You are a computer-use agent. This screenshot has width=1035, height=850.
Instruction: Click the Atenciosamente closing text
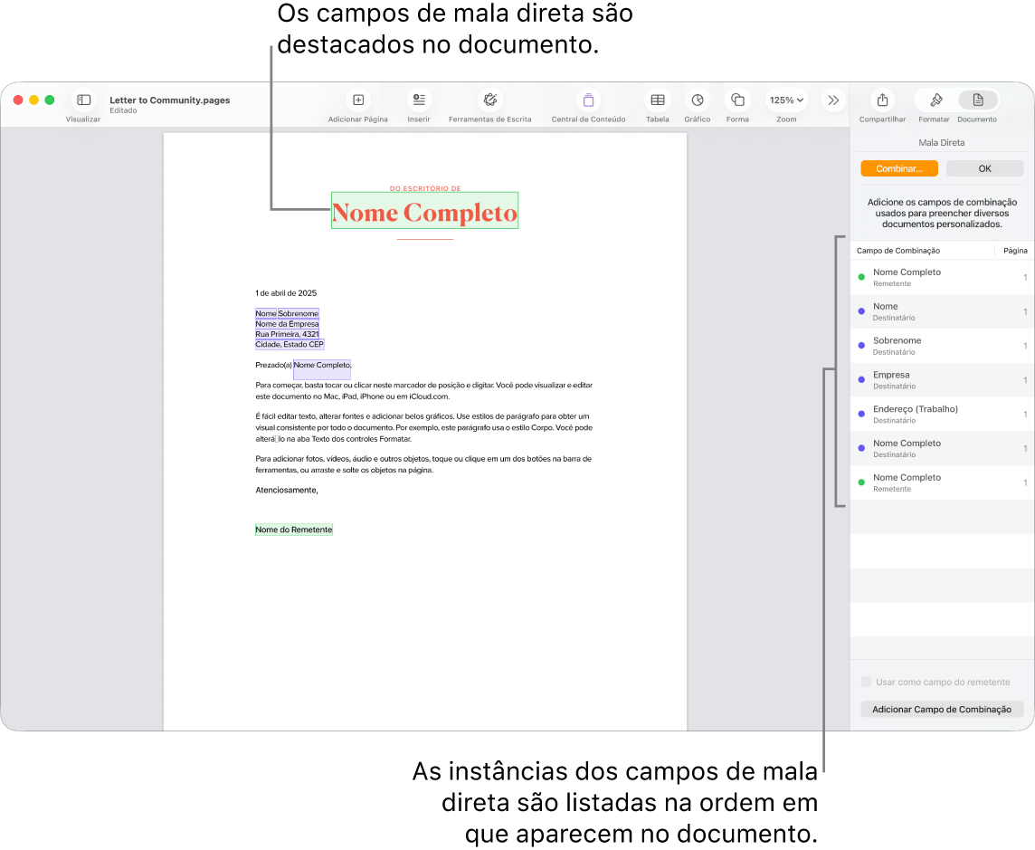287,490
